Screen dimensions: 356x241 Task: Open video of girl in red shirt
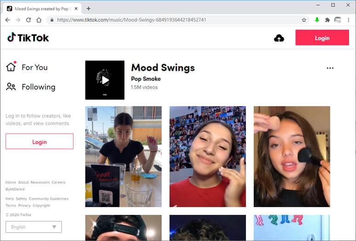pyautogui.click(x=208, y=157)
